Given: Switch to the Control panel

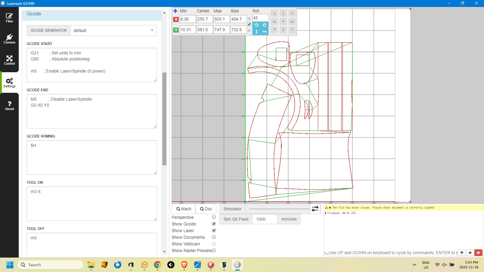Looking at the screenshot, I should (9, 60).
